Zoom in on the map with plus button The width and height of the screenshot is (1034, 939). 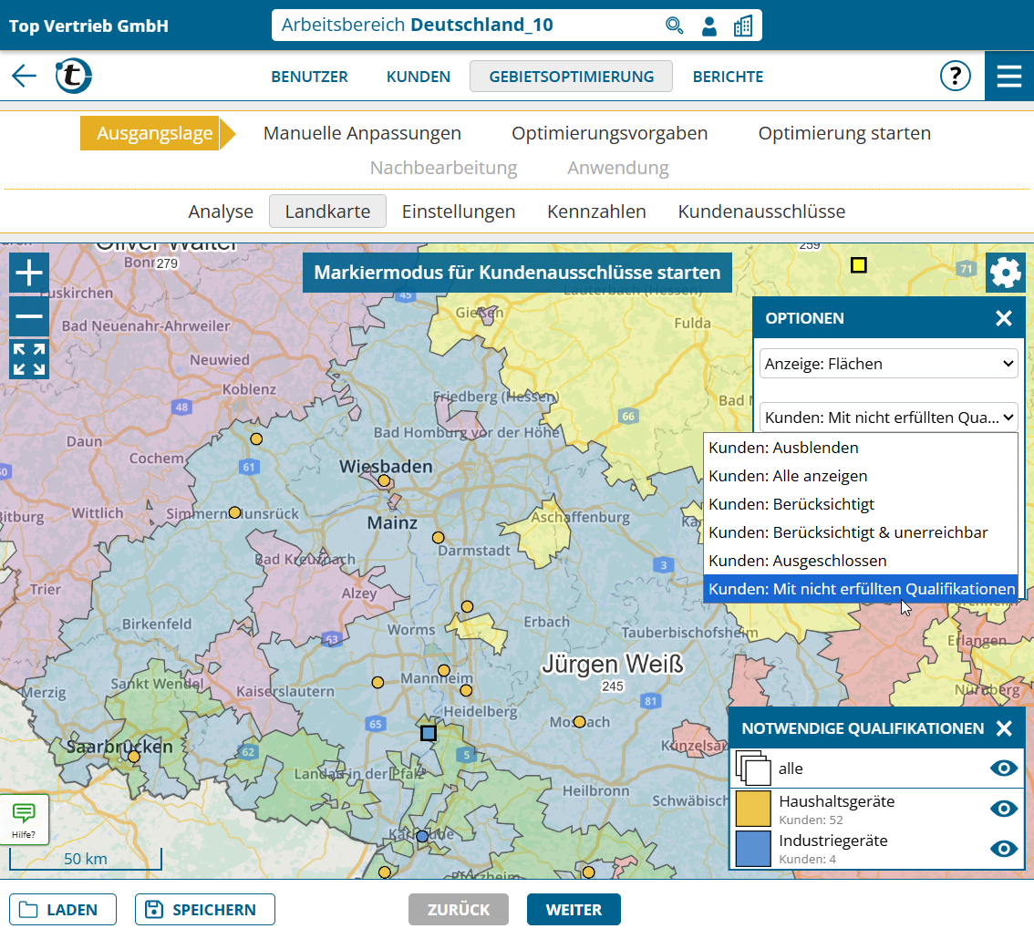29,273
